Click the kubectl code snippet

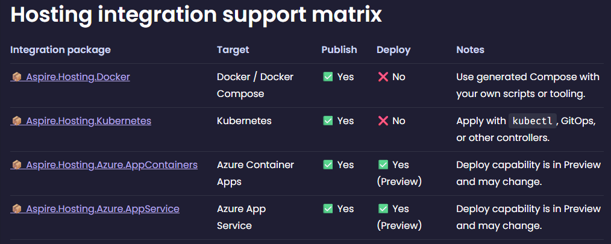point(532,121)
